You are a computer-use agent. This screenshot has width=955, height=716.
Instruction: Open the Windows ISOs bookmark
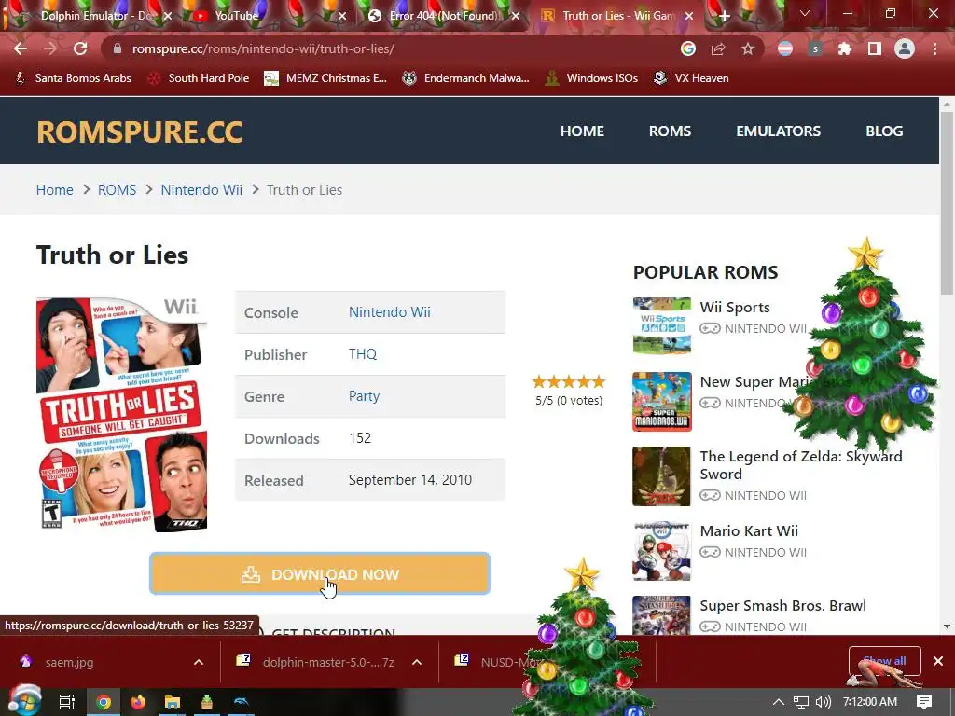pyautogui.click(x=592, y=78)
